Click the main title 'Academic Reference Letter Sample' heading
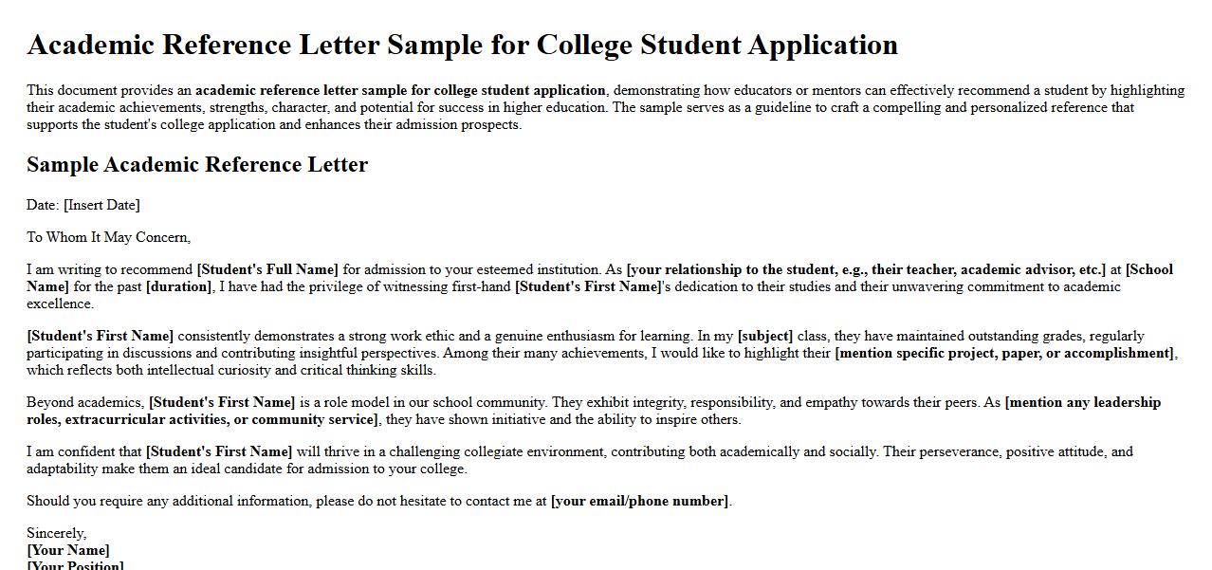1212x570 pixels. tap(462, 45)
